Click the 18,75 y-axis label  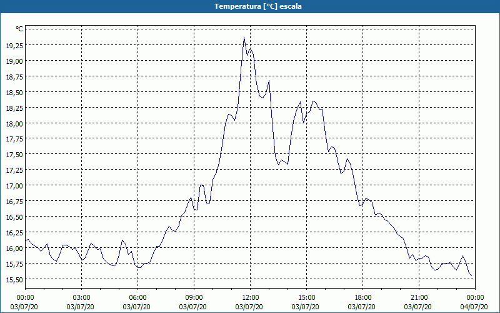[14, 76]
